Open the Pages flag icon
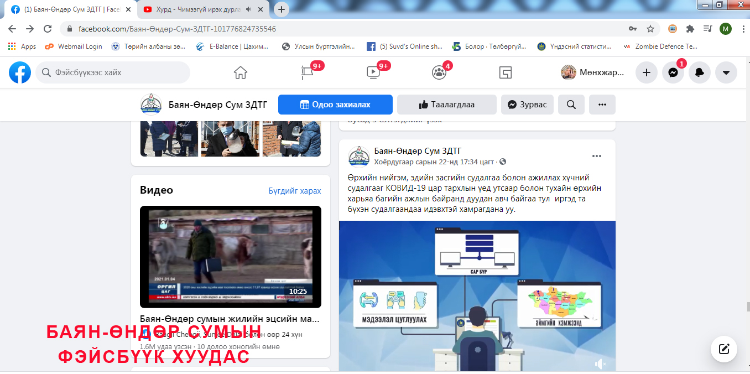 point(307,72)
